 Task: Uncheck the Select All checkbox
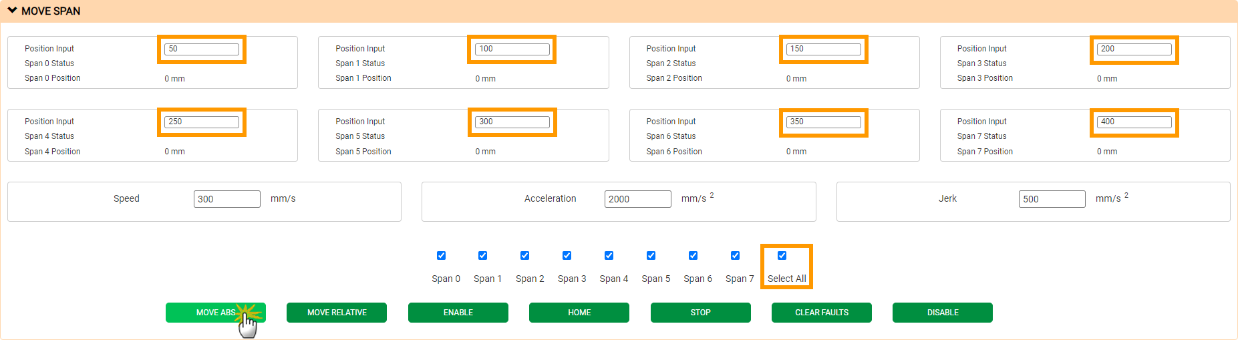click(x=782, y=256)
